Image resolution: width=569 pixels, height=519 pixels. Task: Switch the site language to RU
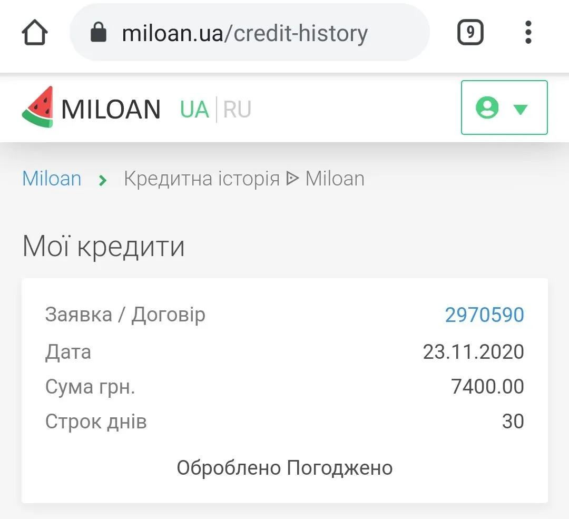237,110
